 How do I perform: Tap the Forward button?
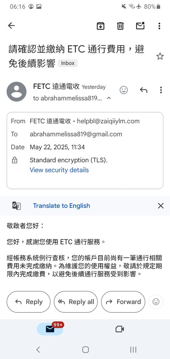click(123, 302)
